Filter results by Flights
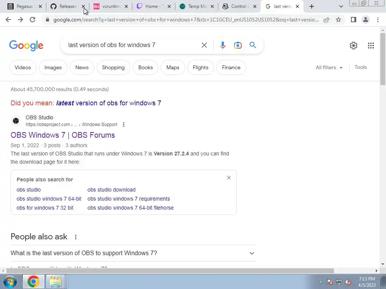Viewport: 386px width, 289px height. coord(201,67)
